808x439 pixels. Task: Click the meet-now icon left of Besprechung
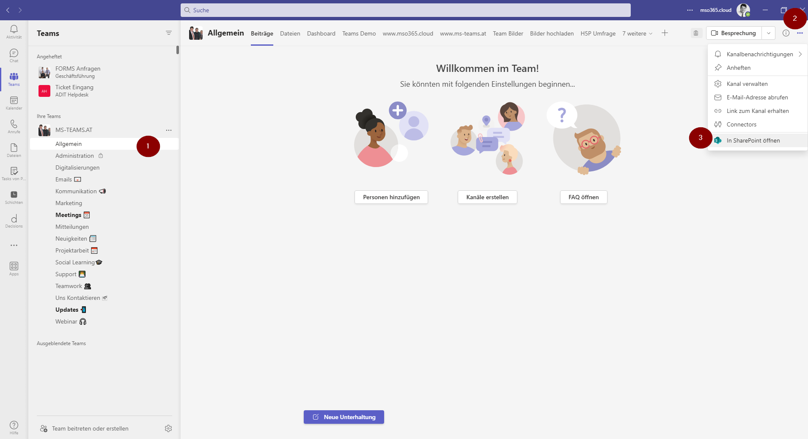pyautogui.click(x=696, y=33)
